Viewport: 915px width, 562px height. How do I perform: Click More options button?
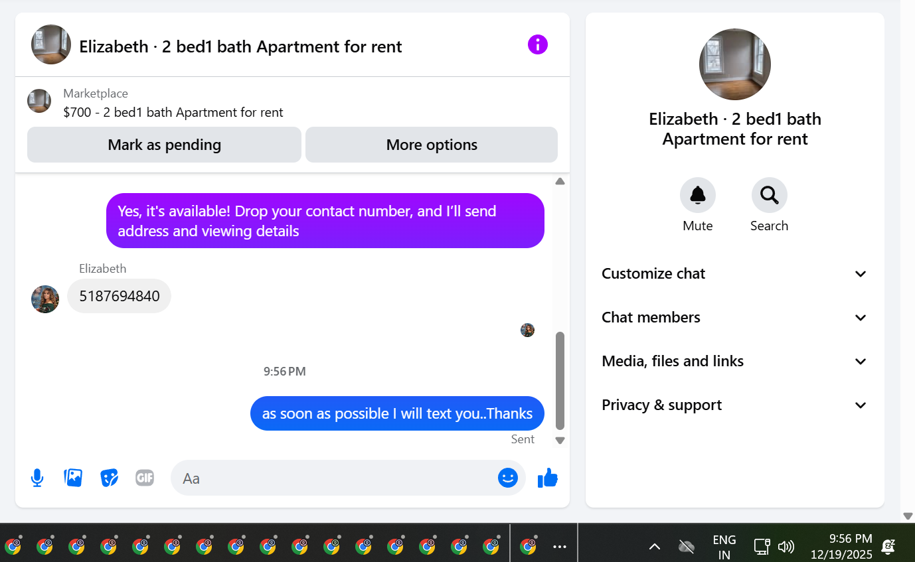(x=432, y=145)
